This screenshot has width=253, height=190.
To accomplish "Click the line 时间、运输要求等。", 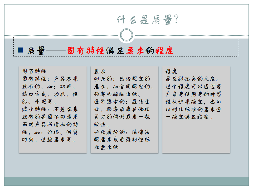I will [48, 139].
